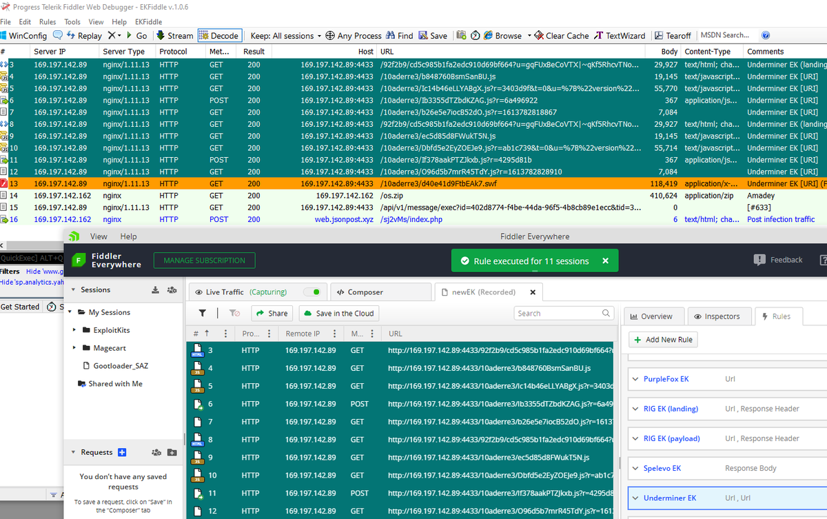Expand the RIG EK (landing) rule
The width and height of the screenshot is (827, 519).
tap(635, 409)
